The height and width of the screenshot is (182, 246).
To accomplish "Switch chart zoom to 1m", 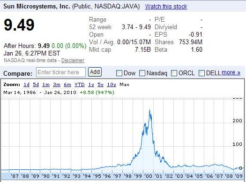I will pyautogui.click(x=46, y=85).
